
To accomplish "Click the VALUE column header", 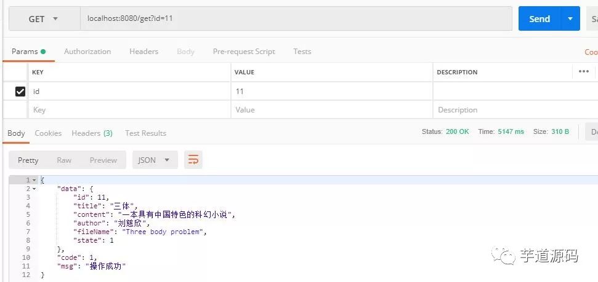I will [244, 72].
